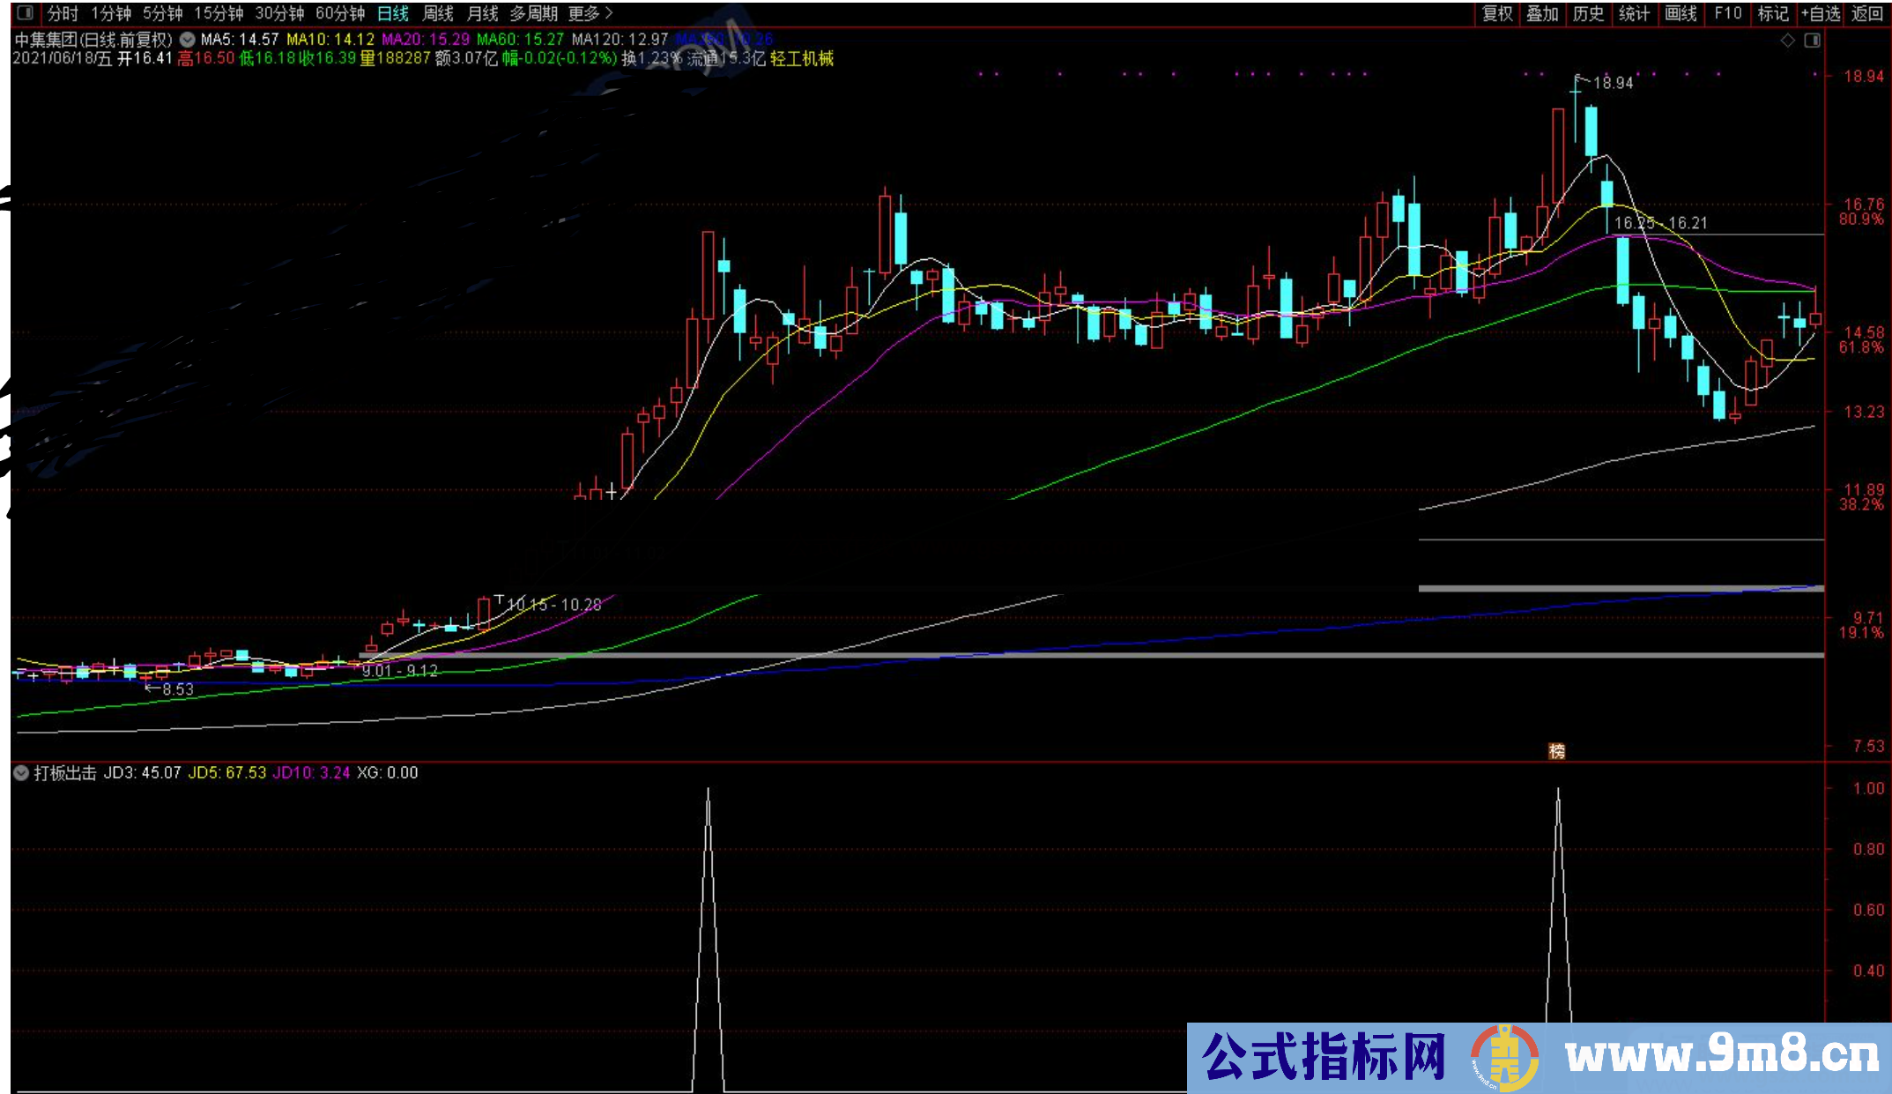Open 打板出击 indicator dropdown arrow

click(21, 773)
